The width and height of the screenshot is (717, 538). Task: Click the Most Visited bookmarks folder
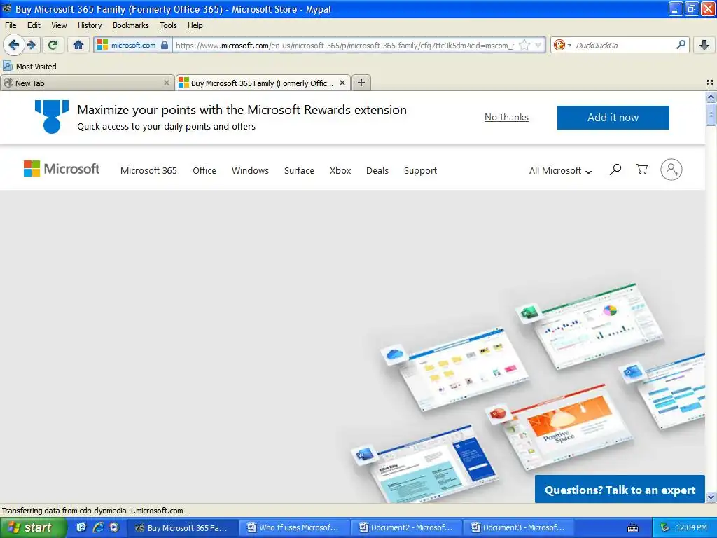(29, 67)
